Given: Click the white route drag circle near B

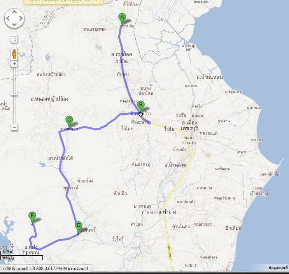Looking at the screenshot, I should click(140, 114).
